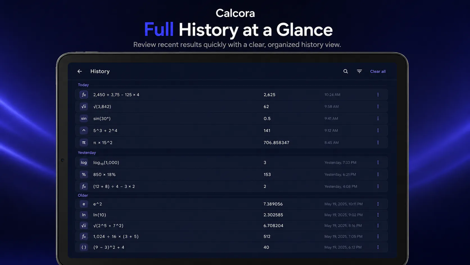Select the expression √(2^5 + 7^2)

pos(109,226)
